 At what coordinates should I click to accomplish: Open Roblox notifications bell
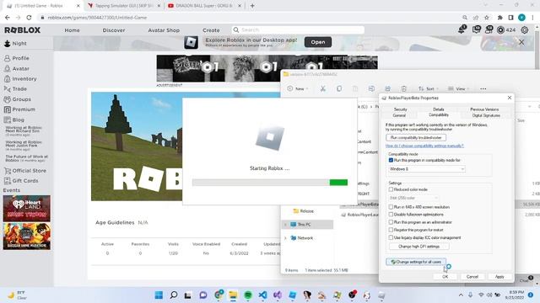tap(462, 30)
